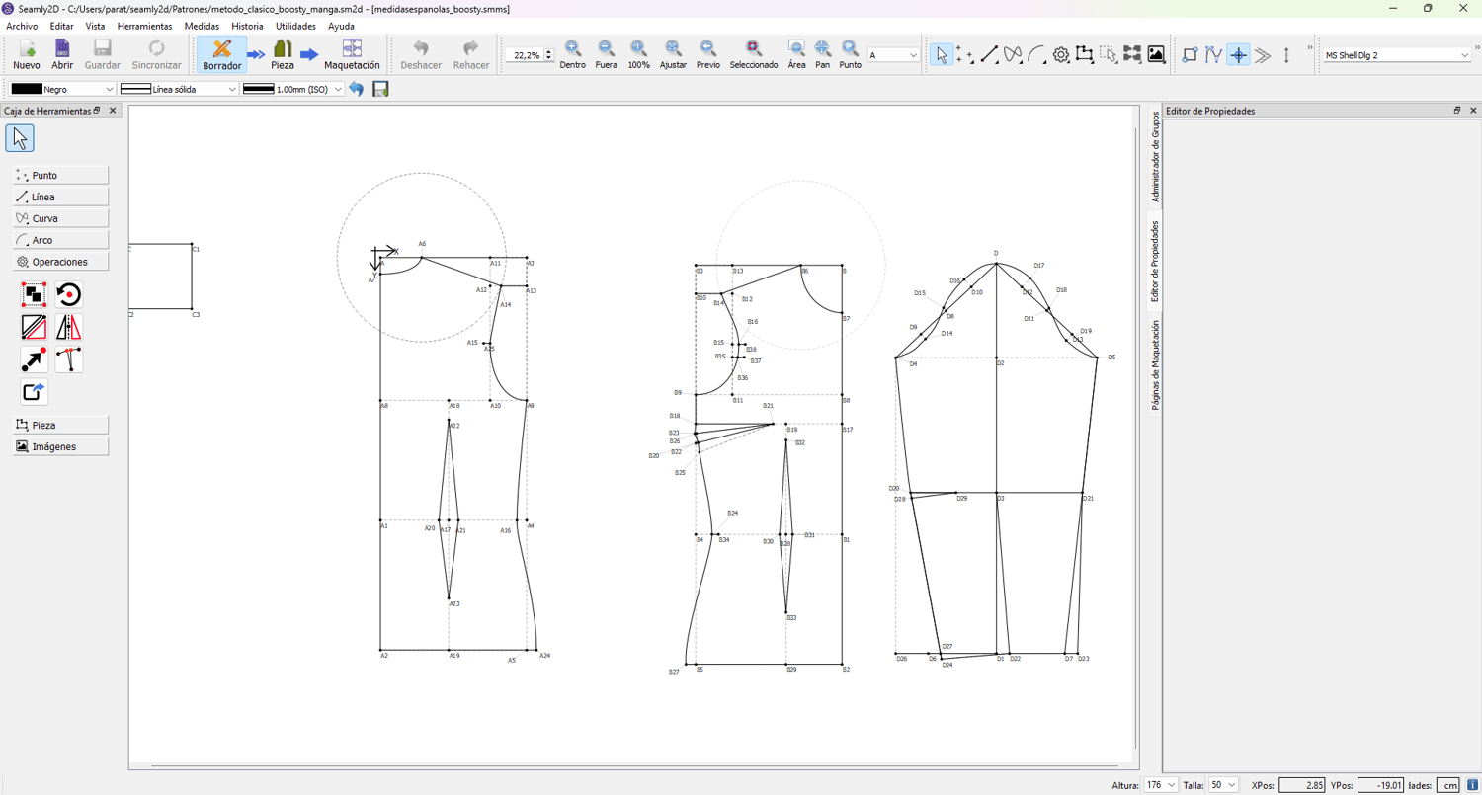Open the Negro line color dropdown
The image size is (1482, 795).
[62, 89]
